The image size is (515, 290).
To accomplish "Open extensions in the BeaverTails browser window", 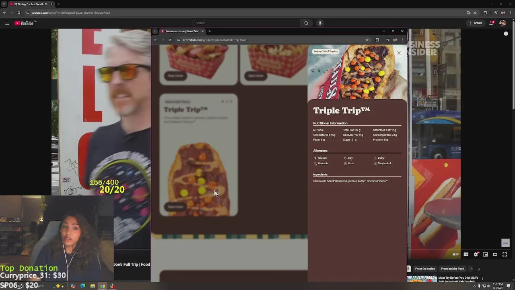I will (x=377, y=40).
